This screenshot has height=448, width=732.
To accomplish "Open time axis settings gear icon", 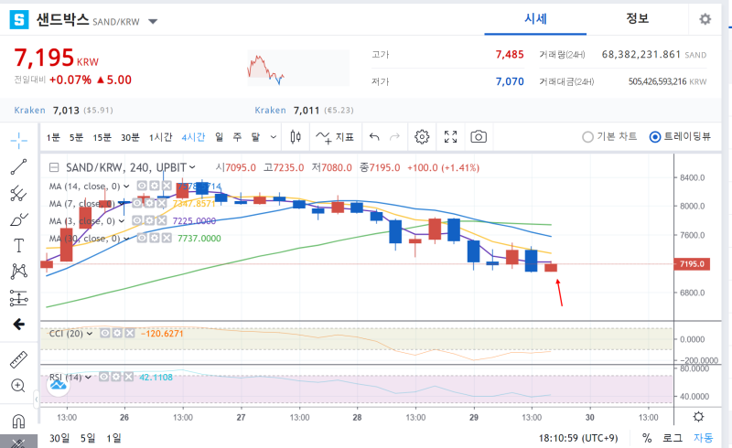I will click(698, 417).
